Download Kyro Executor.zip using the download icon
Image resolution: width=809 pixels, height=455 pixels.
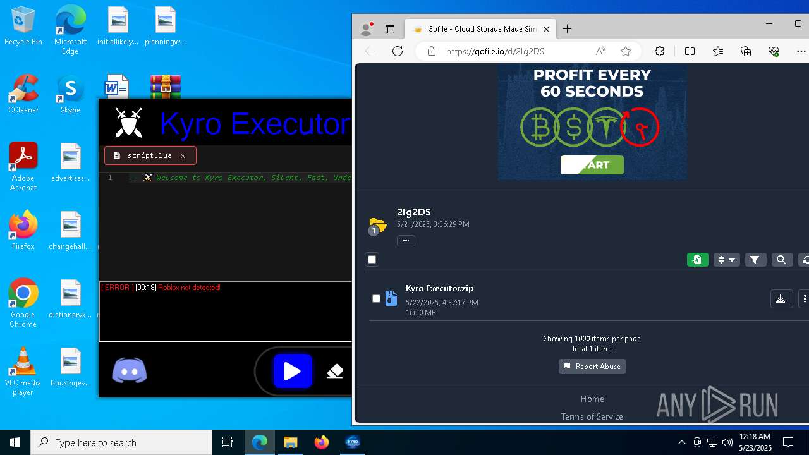point(781,299)
